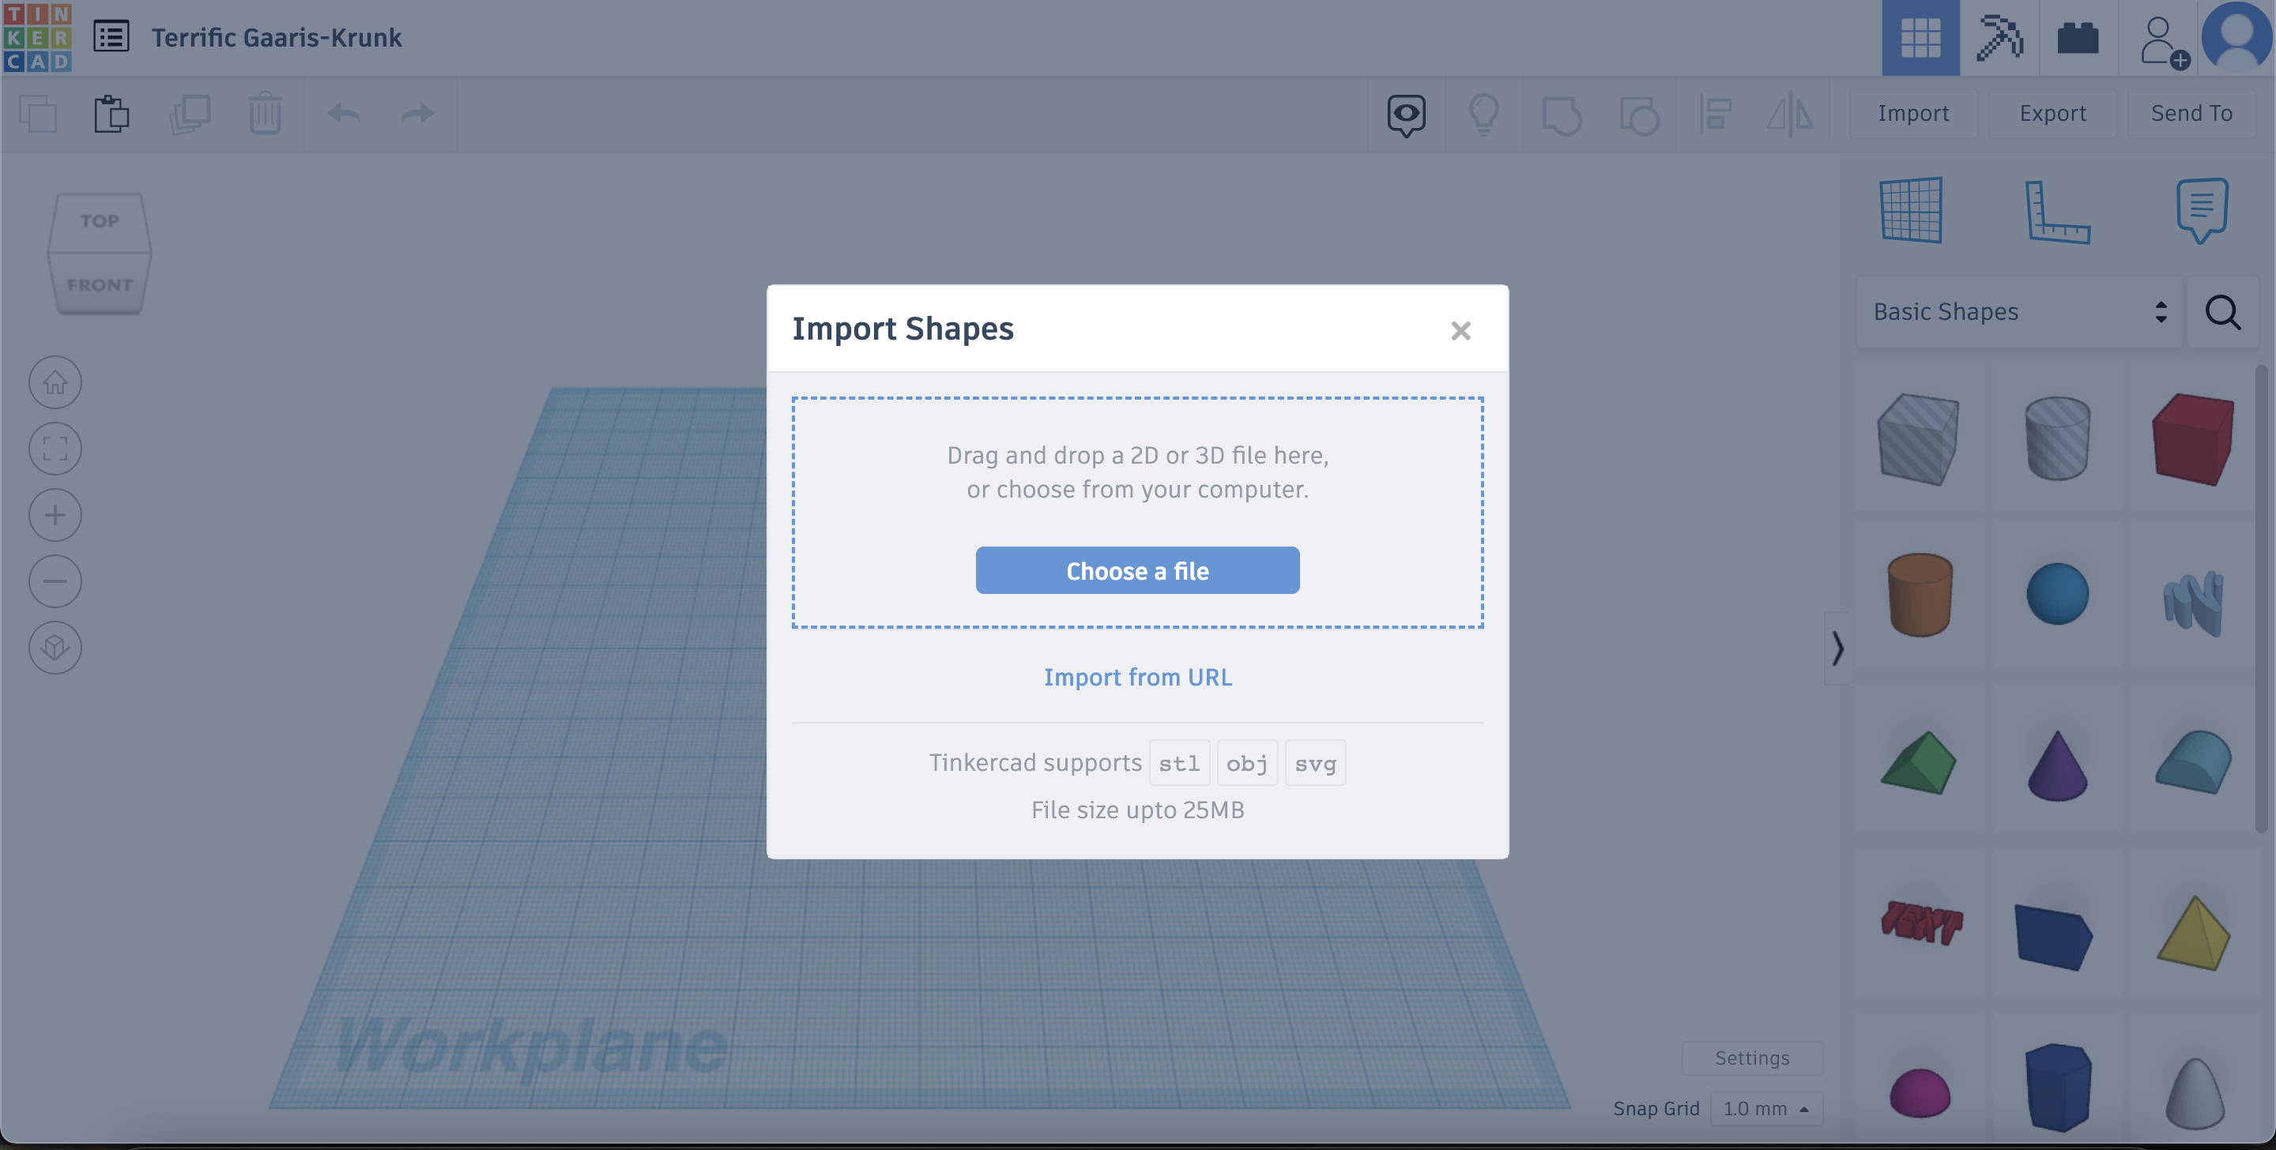Toggle show all lightbulb icon
The height and width of the screenshot is (1150, 2276).
1483,114
